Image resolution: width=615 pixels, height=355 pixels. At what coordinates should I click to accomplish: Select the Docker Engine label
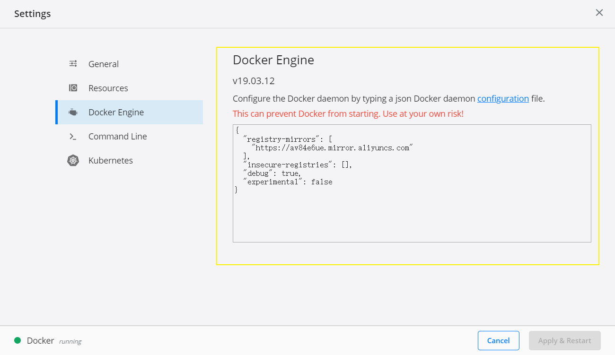[116, 113]
